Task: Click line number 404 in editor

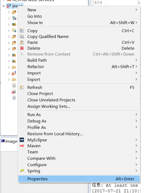Action: click(x=98, y=2)
